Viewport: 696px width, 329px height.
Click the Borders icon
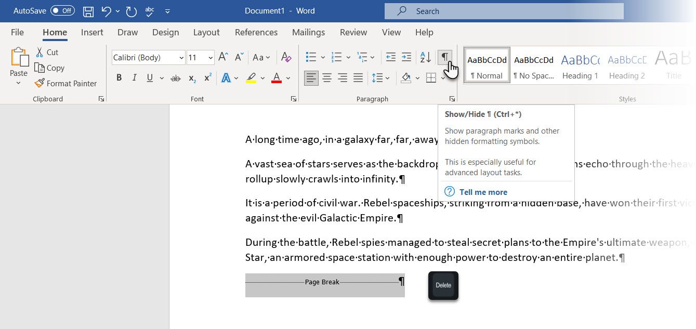tap(431, 78)
